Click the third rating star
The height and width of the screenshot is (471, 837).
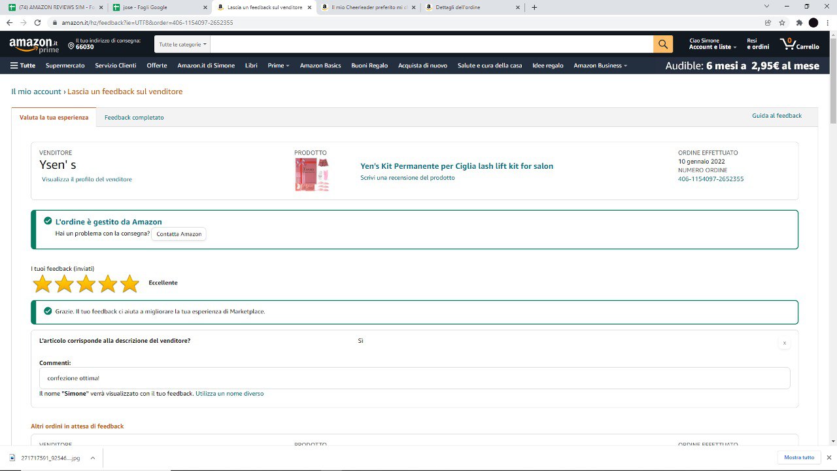coord(86,283)
